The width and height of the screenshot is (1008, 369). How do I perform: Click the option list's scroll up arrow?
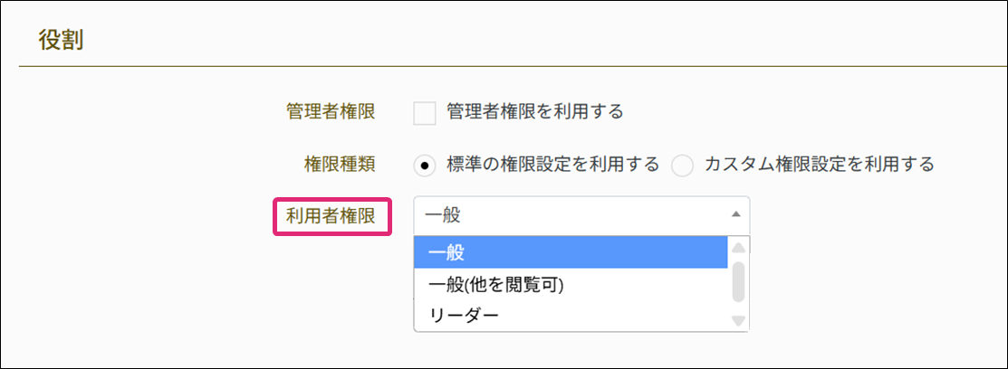click(738, 247)
